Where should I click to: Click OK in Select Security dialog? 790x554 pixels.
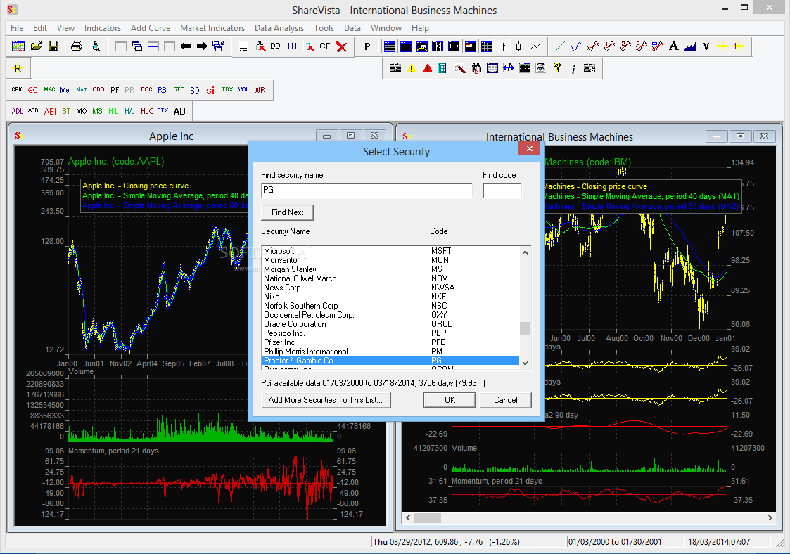pyautogui.click(x=450, y=400)
